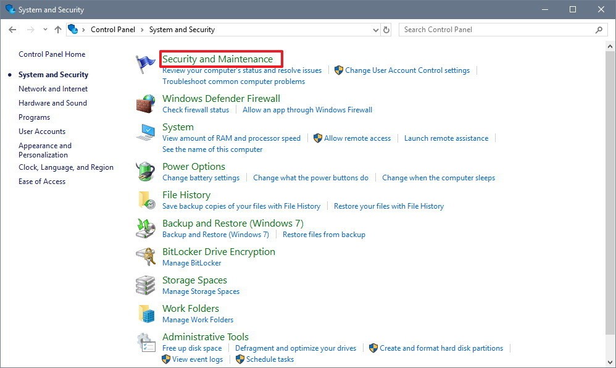Click the vertical scrollbar down arrow
The width and height of the screenshot is (616, 368).
coord(610,362)
